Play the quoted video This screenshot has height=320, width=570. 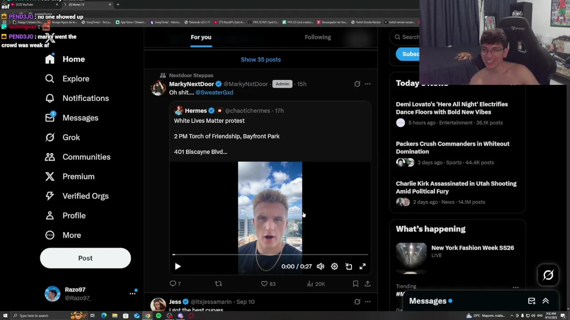point(178,266)
